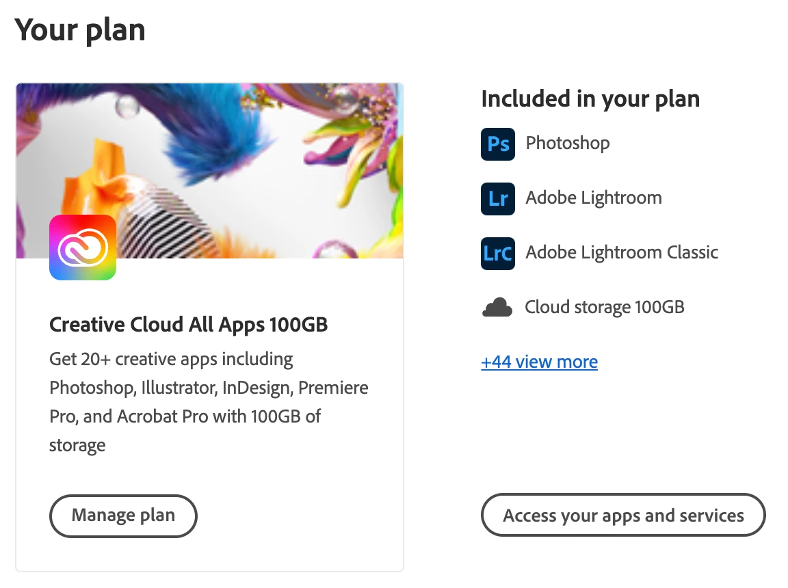This screenshot has height=588, width=788.
Task: Click the Creative Cloud All Apps 100GB title
Action: 188,325
